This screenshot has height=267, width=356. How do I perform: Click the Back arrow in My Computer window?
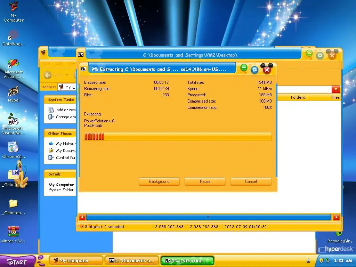point(47,75)
